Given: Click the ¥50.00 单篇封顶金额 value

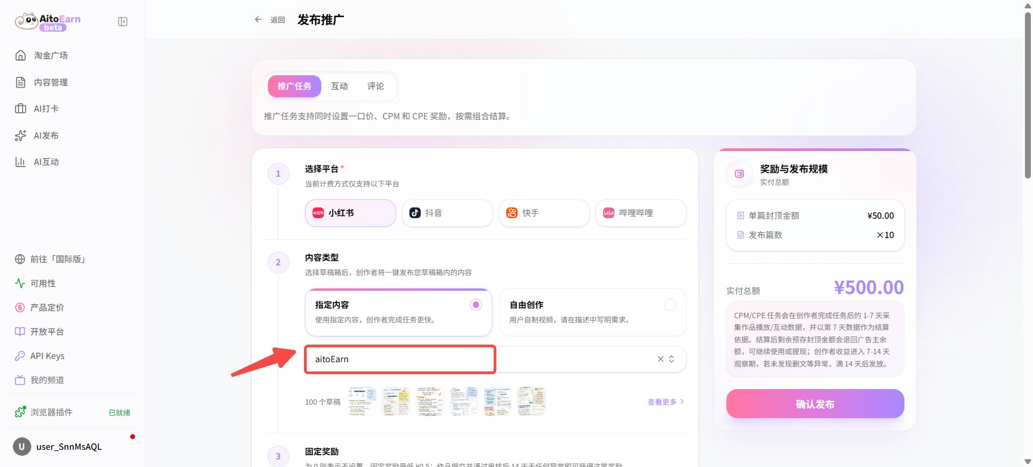Looking at the screenshot, I should click(880, 215).
